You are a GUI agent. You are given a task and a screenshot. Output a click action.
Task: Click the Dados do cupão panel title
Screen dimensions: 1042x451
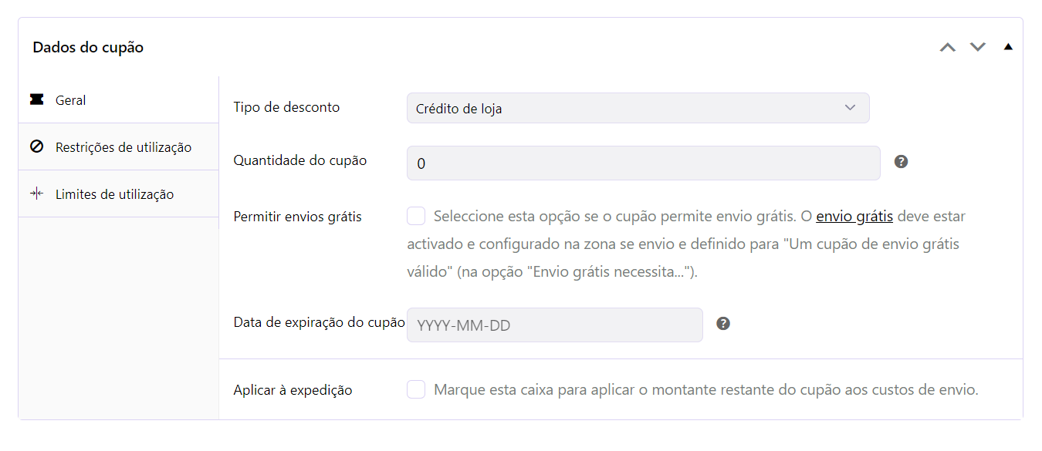pyautogui.click(x=88, y=47)
